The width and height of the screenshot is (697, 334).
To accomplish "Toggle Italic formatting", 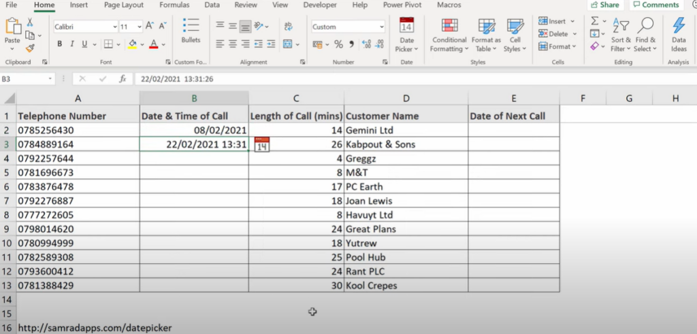I will [x=71, y=44].
